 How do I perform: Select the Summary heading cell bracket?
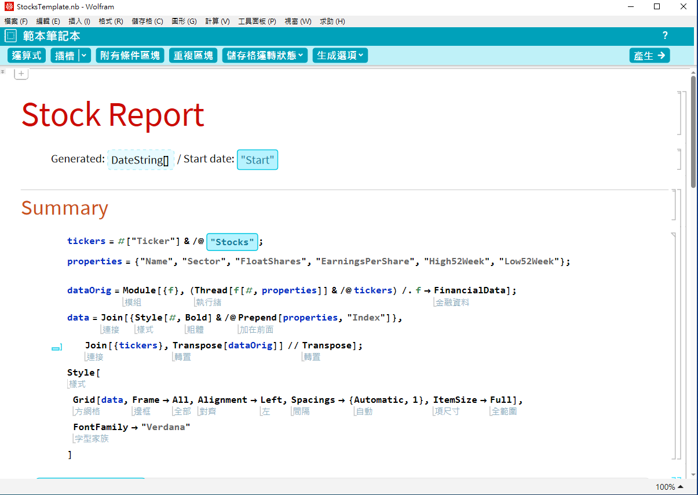[x=673, y=204]
